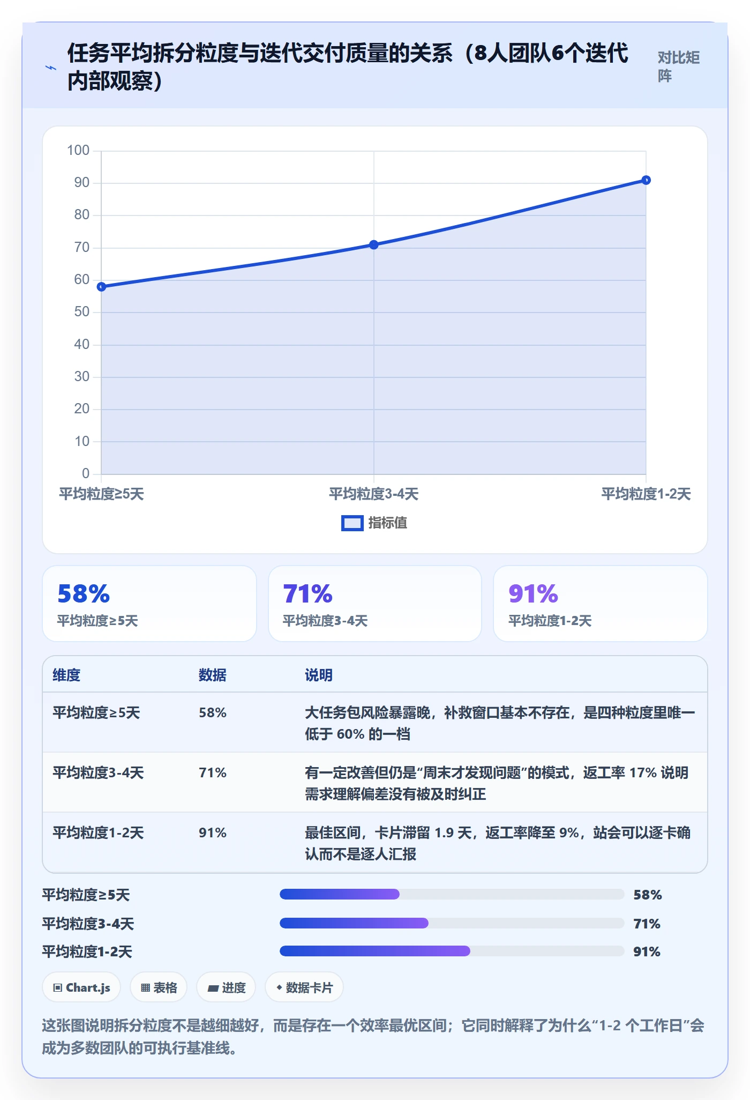Click the 指标值 legend label
Viewport: 750px width, 1100px height.
[388, 523]
